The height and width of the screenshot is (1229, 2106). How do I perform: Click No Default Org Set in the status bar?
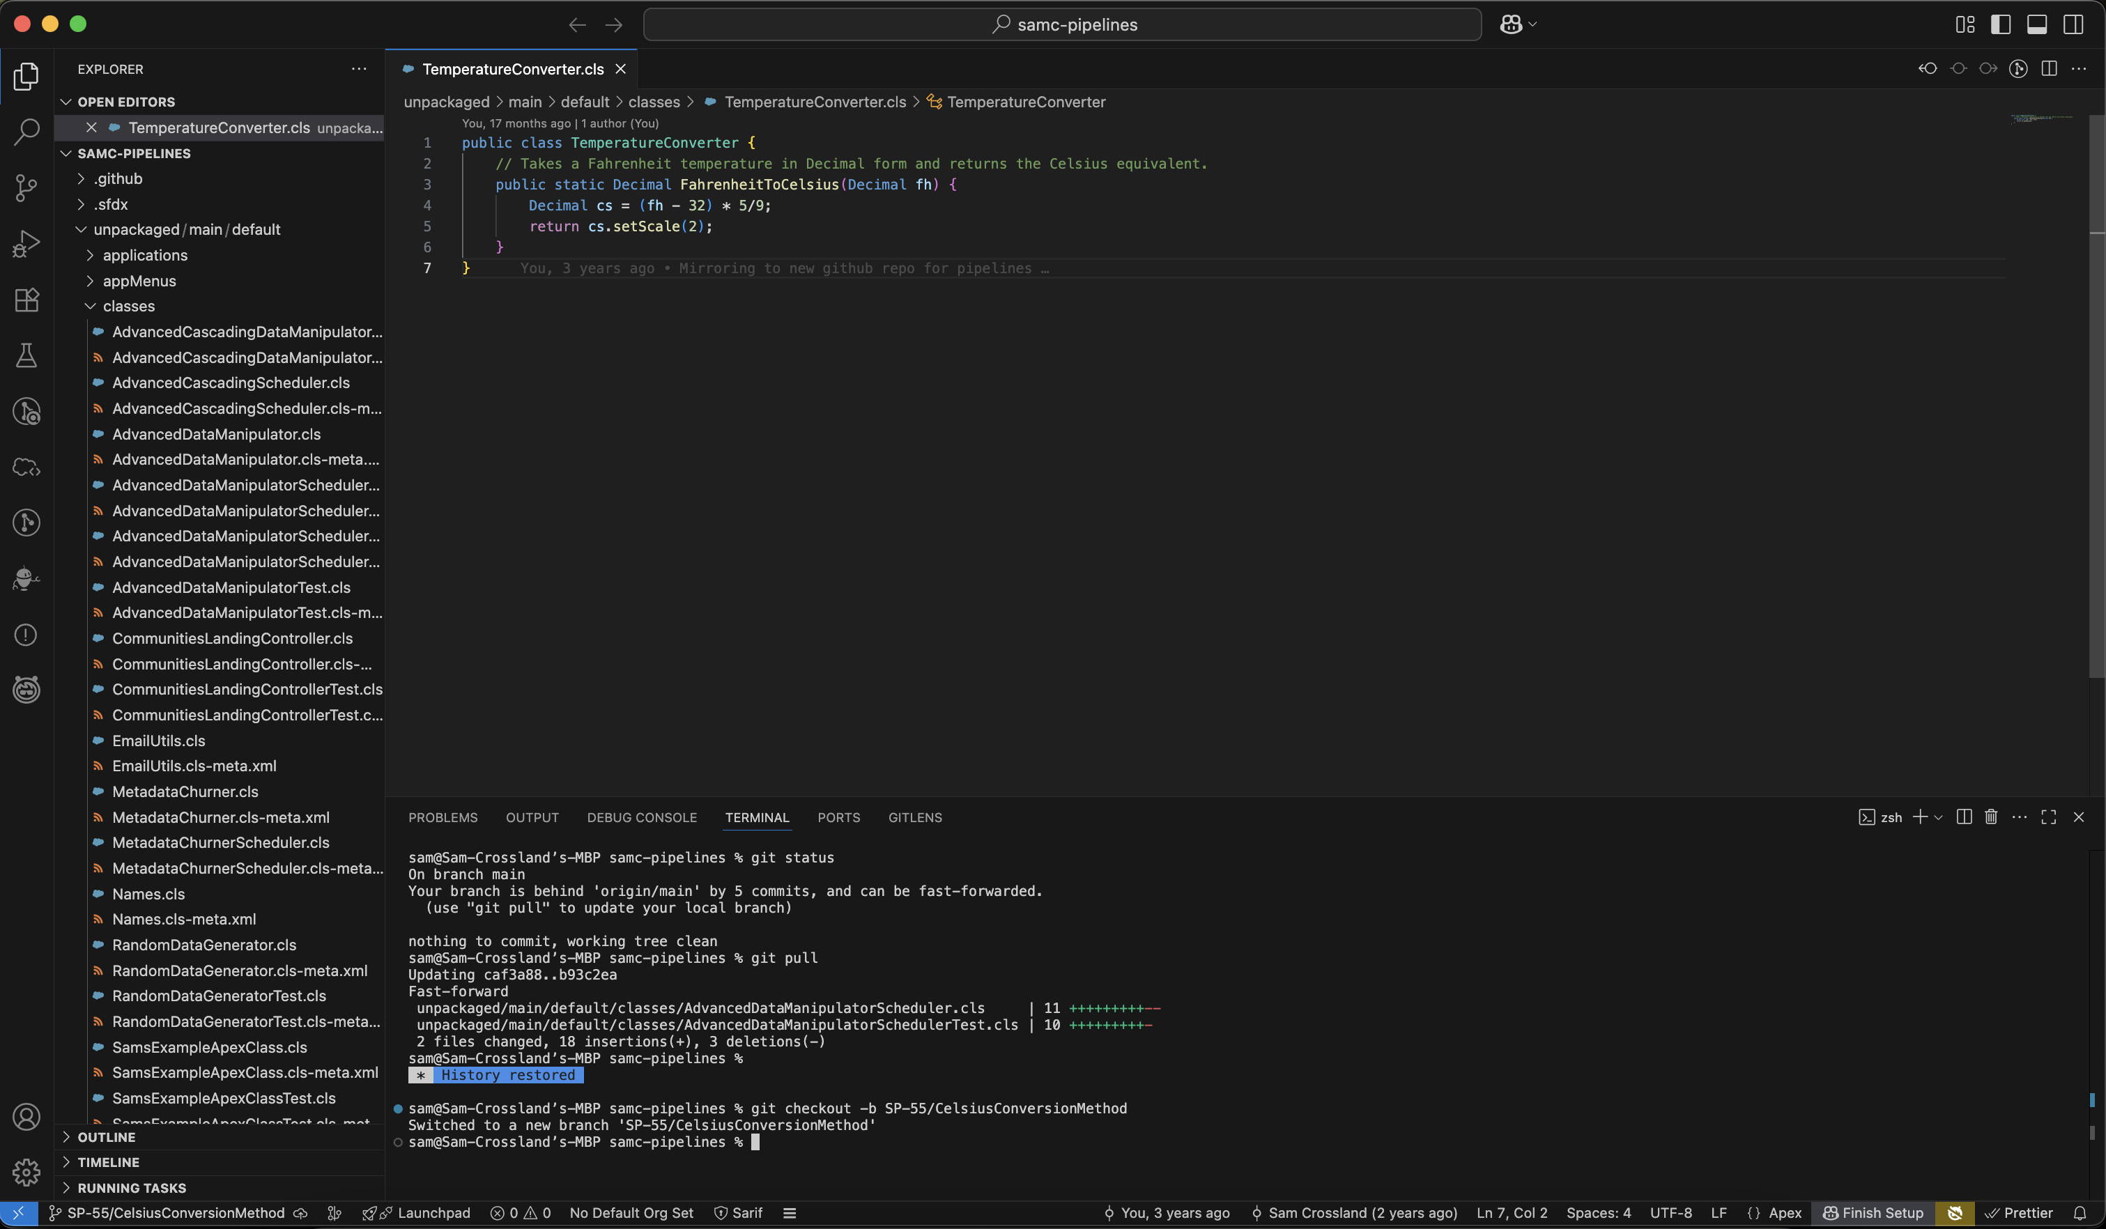631,1213
